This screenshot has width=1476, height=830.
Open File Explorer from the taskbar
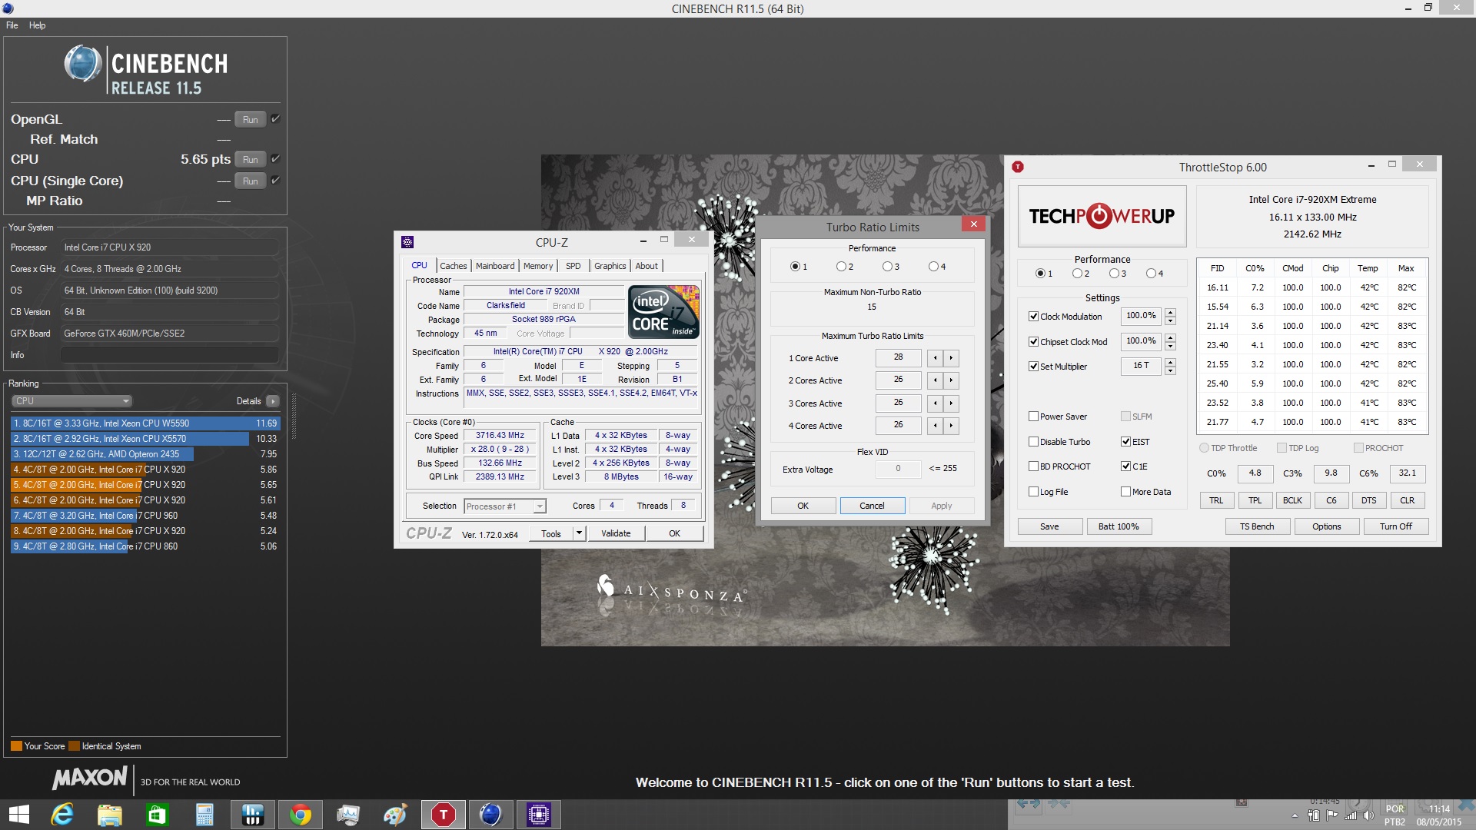(110, 815)
